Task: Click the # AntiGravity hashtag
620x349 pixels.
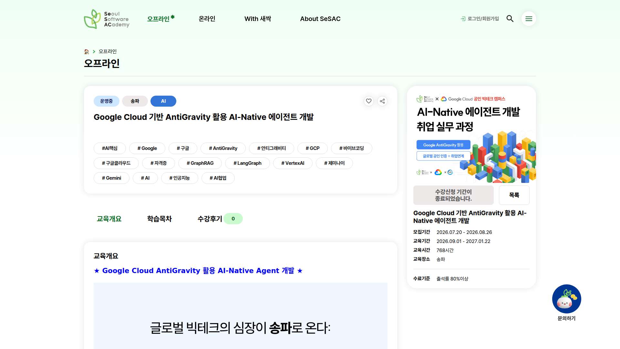Action: point(223,148)
